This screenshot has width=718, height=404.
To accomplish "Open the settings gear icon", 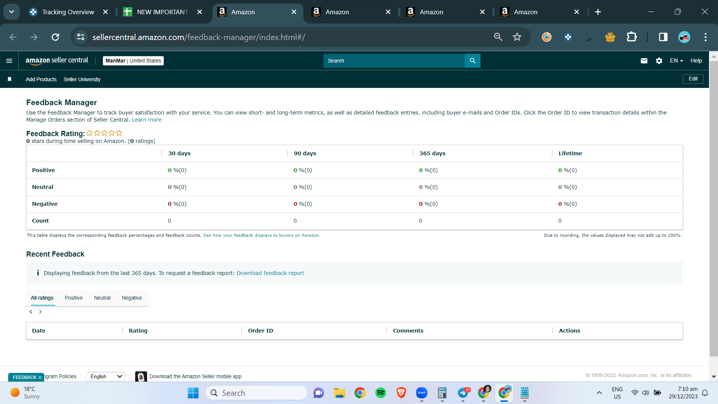I will tap(659, 61).
